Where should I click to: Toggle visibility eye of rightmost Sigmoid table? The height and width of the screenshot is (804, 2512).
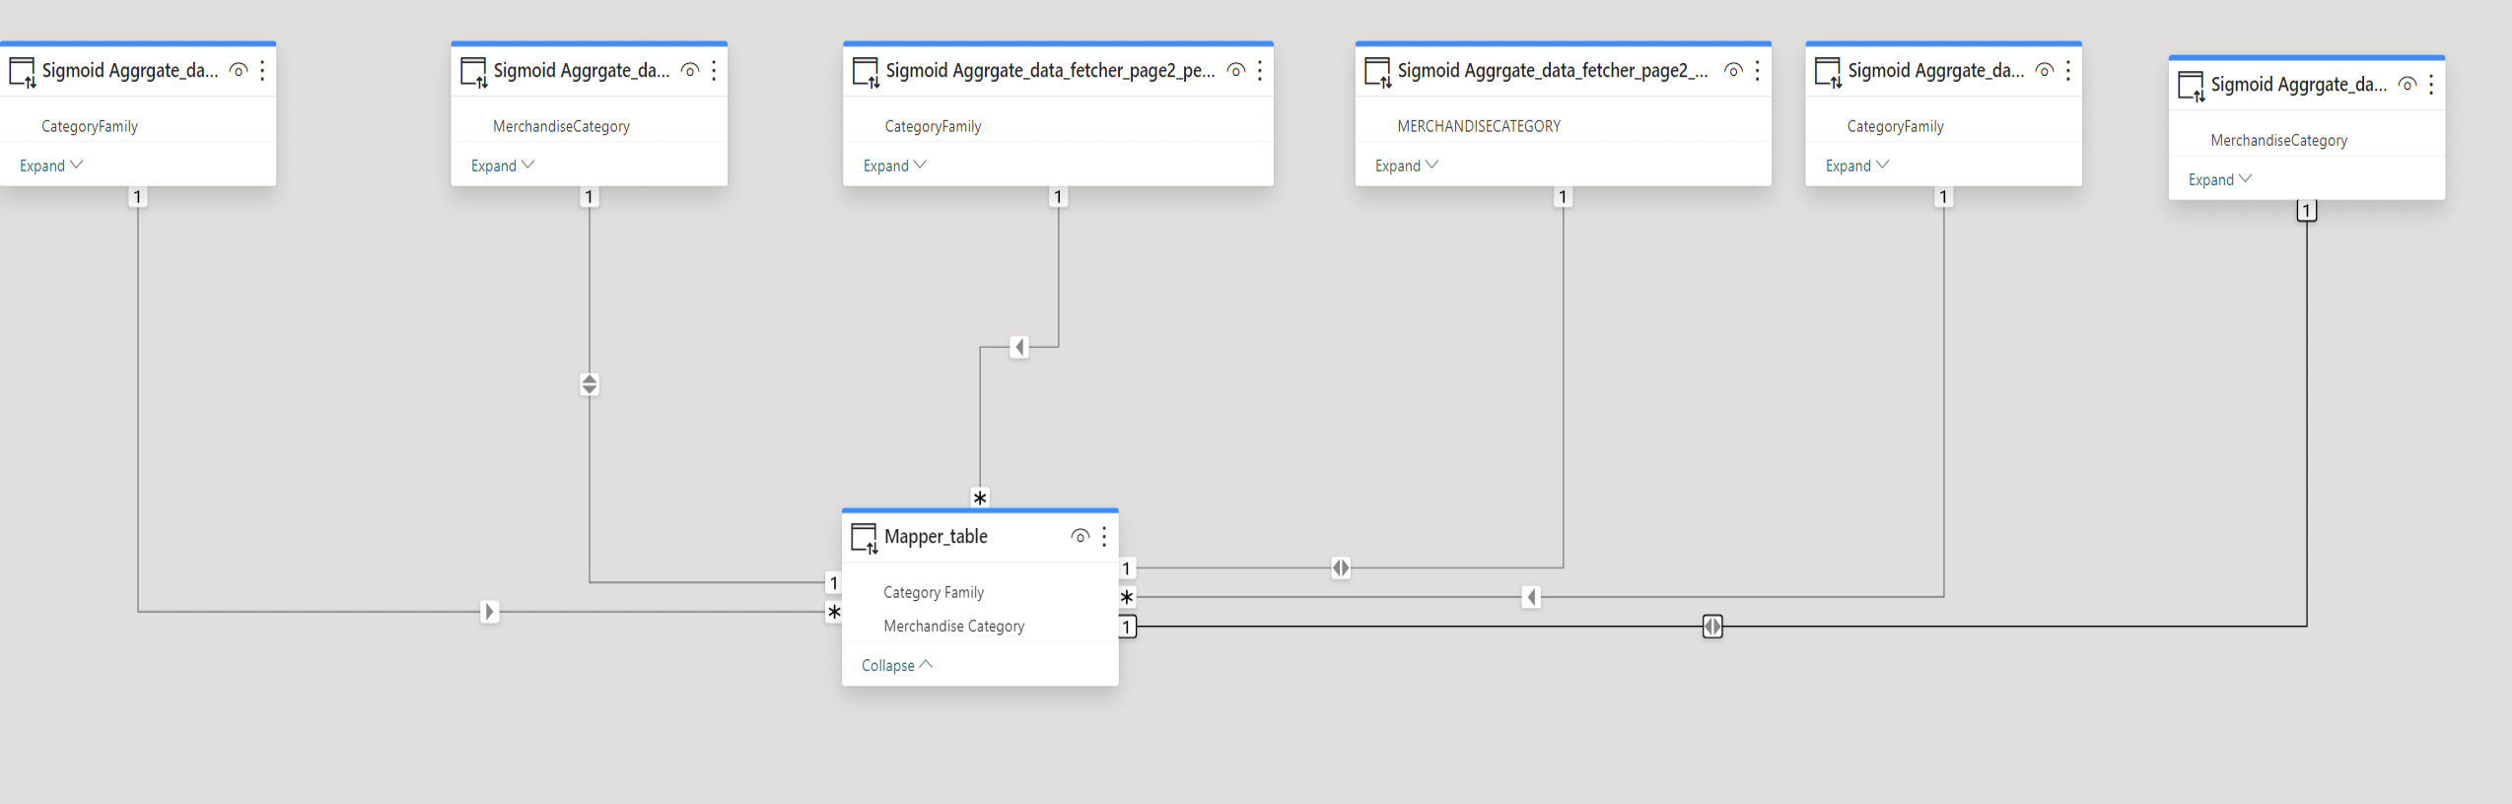[x=2407, y=84]
